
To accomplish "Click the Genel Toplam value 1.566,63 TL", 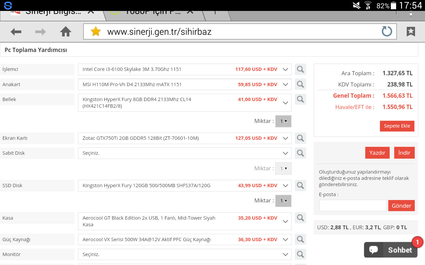I will 397,96.
